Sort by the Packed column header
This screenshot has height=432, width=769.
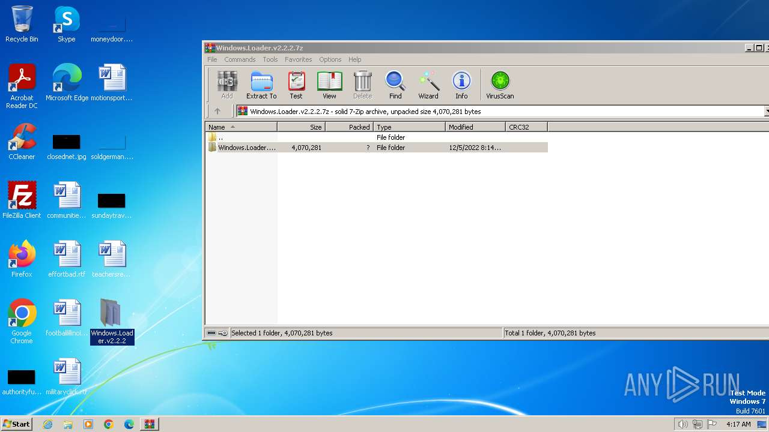(349, 127)
